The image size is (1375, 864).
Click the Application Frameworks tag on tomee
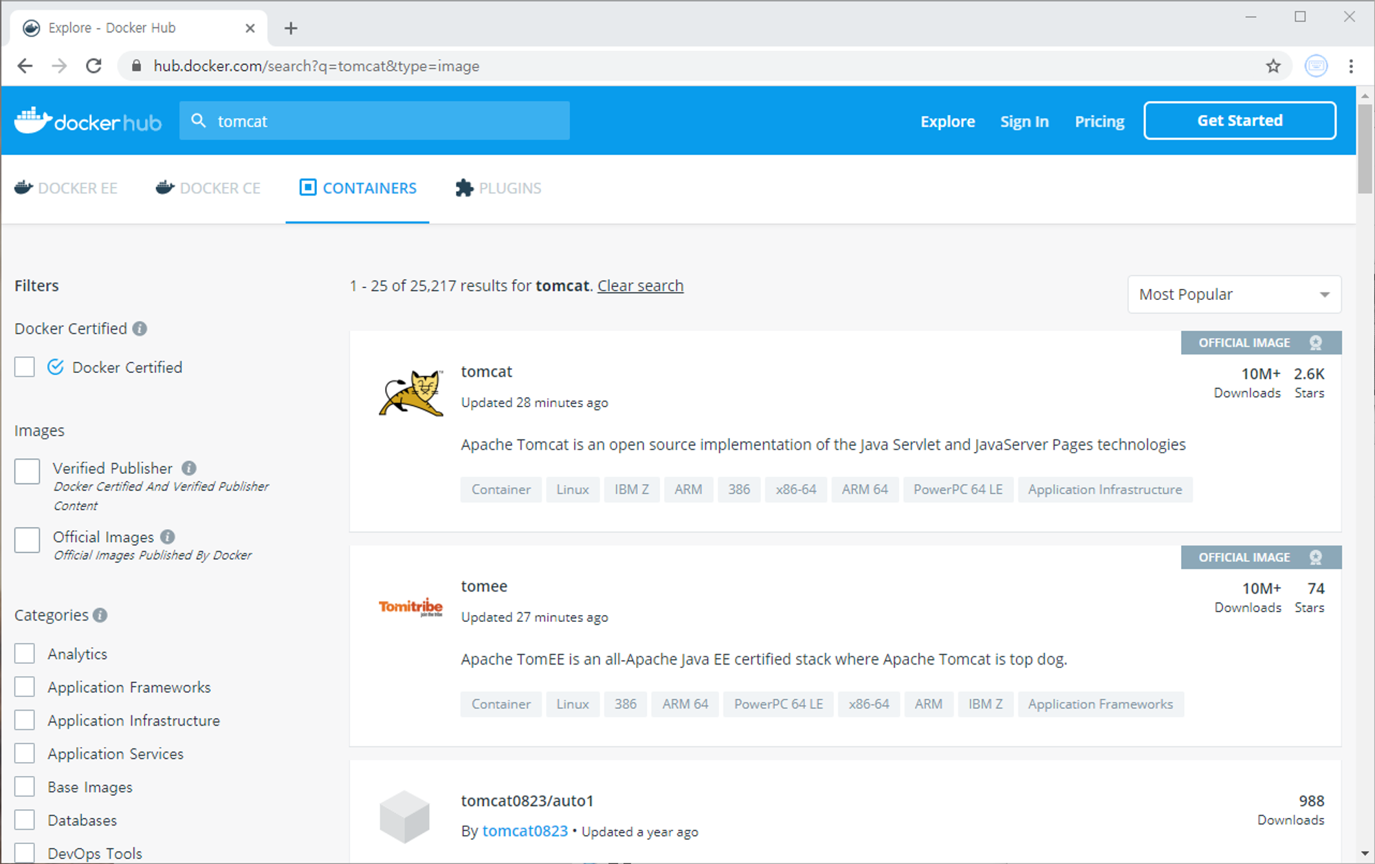pos(1100,704)
